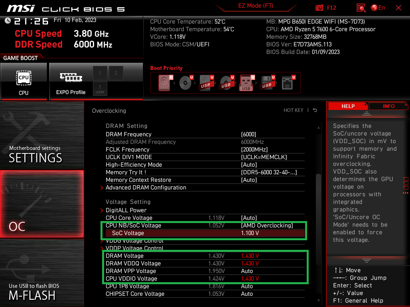The image size is (410, 307).
Task: Select the network boot priority device
Action: coord(288,83)
